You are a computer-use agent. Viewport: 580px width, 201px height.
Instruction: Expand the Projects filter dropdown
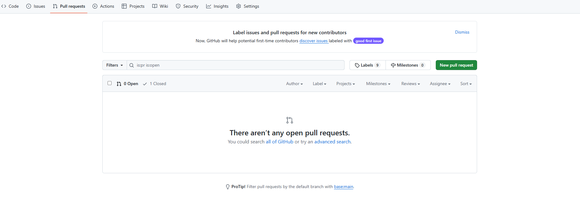[x=345, y=84]
